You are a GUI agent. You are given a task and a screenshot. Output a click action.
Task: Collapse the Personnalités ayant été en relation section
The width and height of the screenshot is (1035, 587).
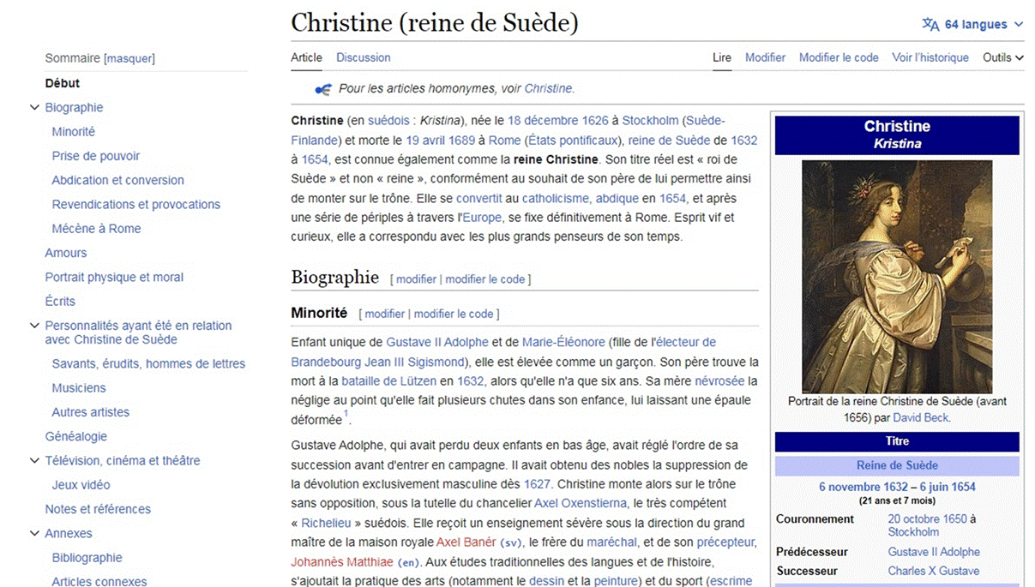pos(34,326)
